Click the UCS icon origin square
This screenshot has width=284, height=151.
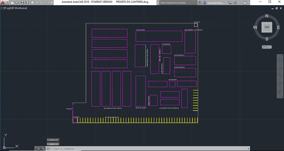click(x=4, y=148)
